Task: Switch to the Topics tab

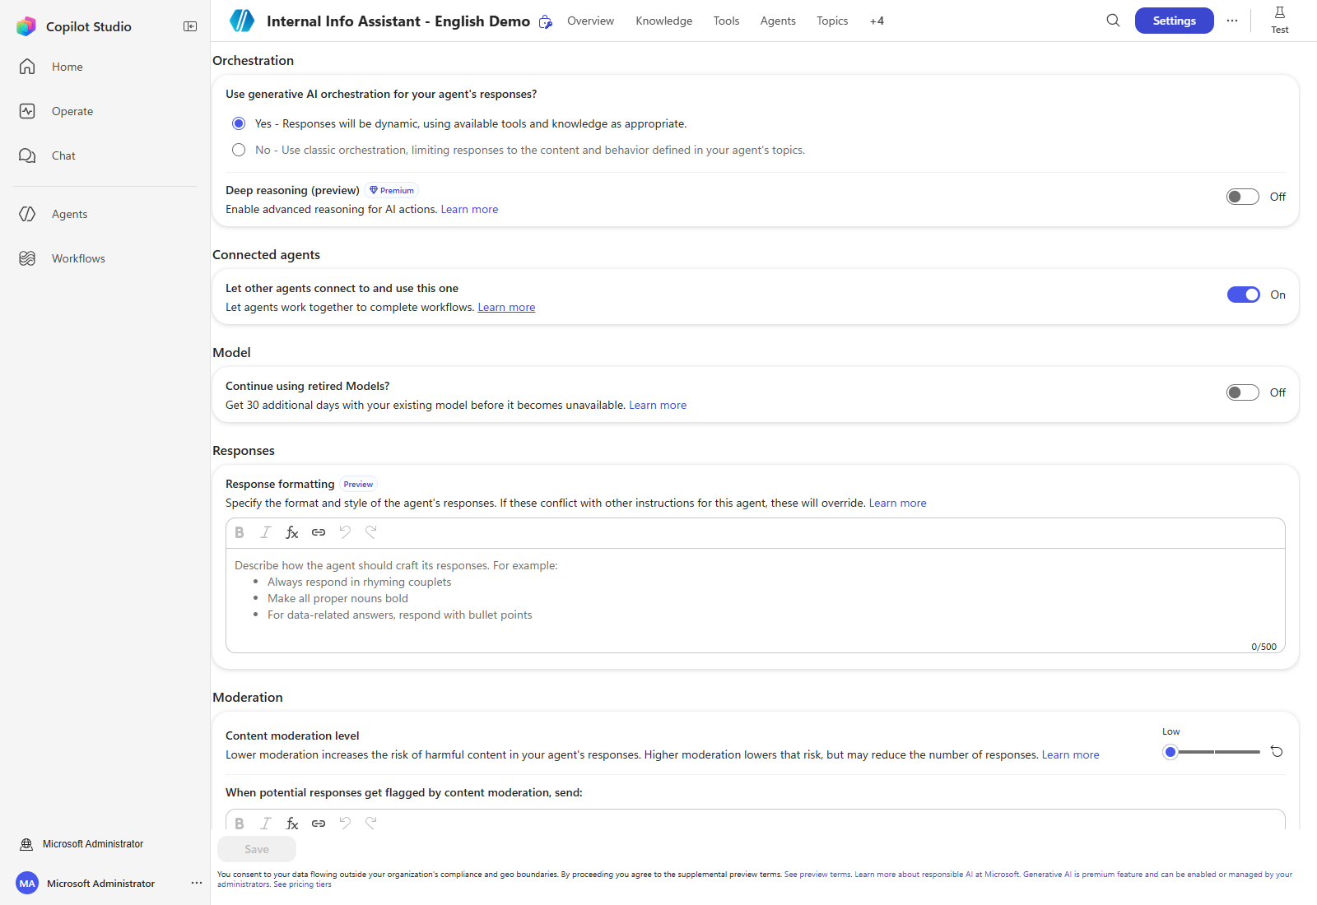Action: tap(832, 21)
